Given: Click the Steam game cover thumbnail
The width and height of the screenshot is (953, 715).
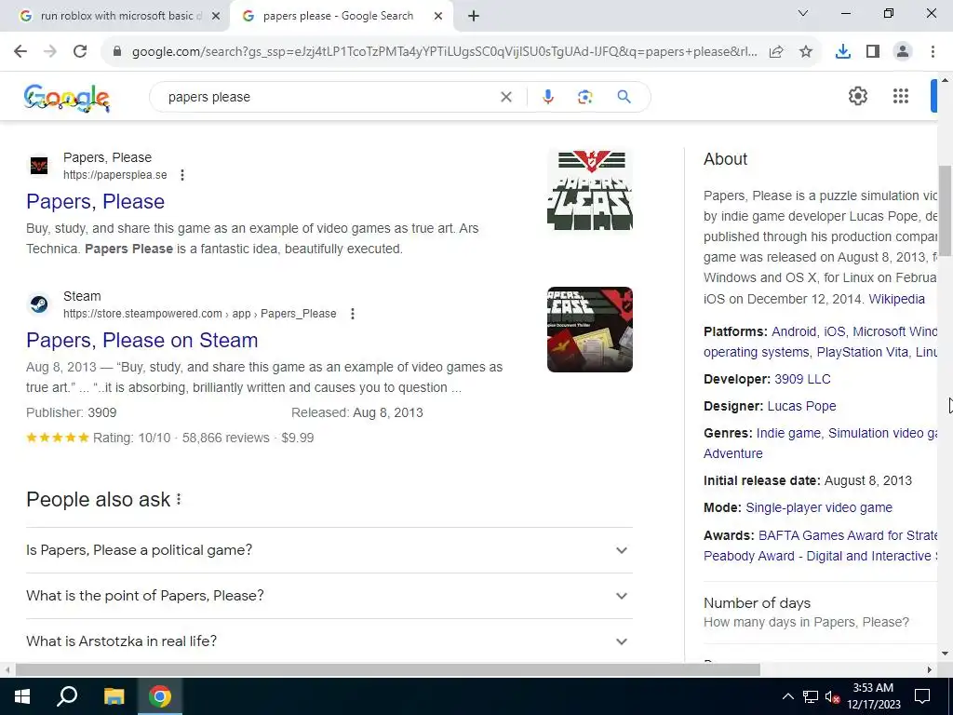Looking at the screenshot, I should 589,330.
